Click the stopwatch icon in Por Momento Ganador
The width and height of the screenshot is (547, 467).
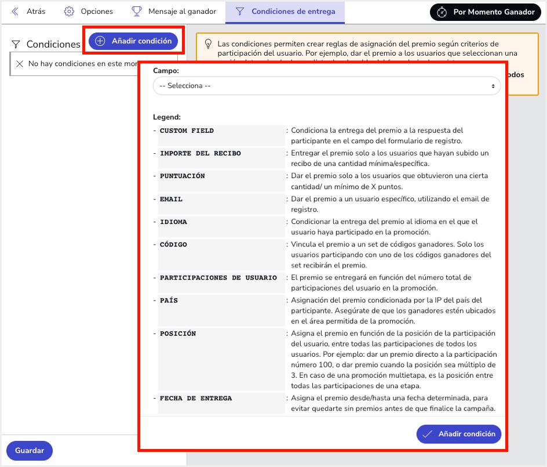click(442, 12)
